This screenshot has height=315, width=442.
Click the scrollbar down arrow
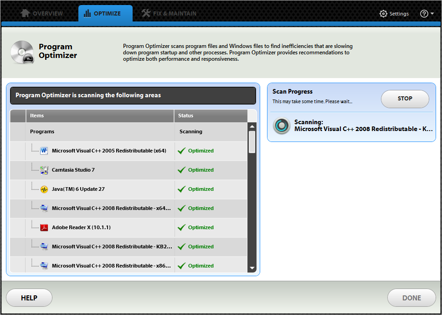pos(252,268)
